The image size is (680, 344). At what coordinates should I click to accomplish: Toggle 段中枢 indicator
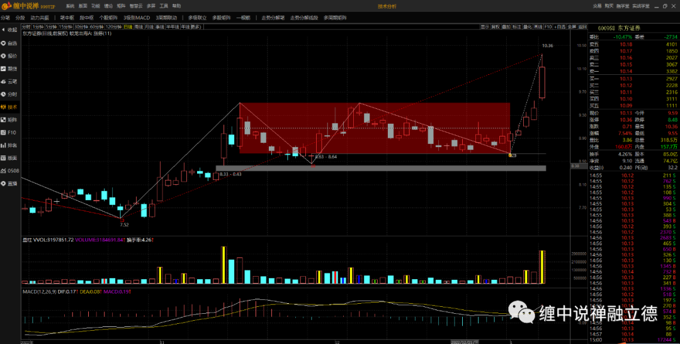[86, 18]
